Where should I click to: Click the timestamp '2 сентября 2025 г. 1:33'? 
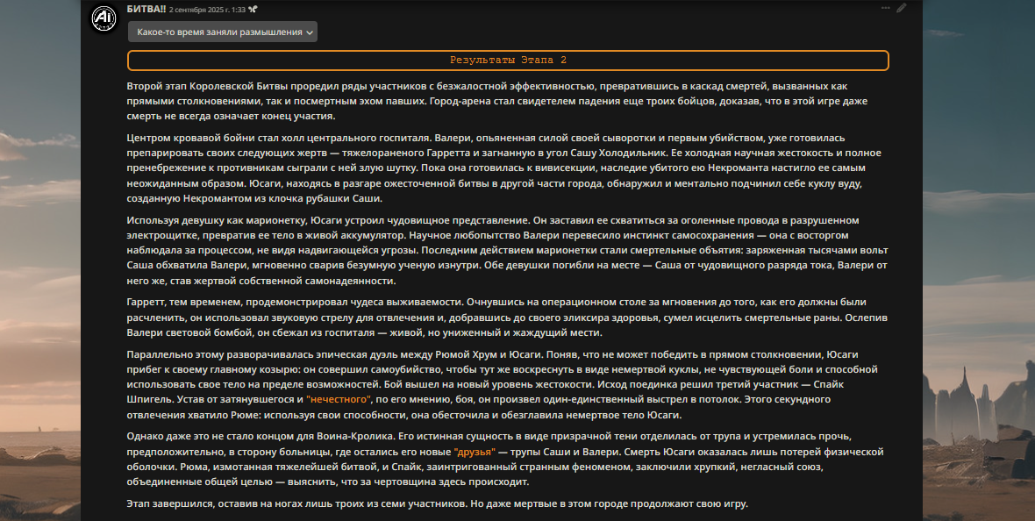pyautogui.click(x=207, y=10)
